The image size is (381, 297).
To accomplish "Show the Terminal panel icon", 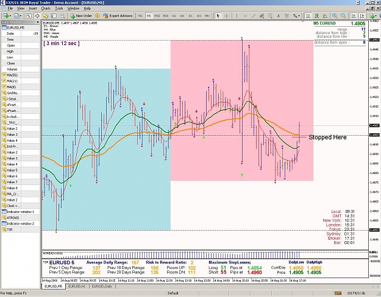I will [x=54, y=16].
